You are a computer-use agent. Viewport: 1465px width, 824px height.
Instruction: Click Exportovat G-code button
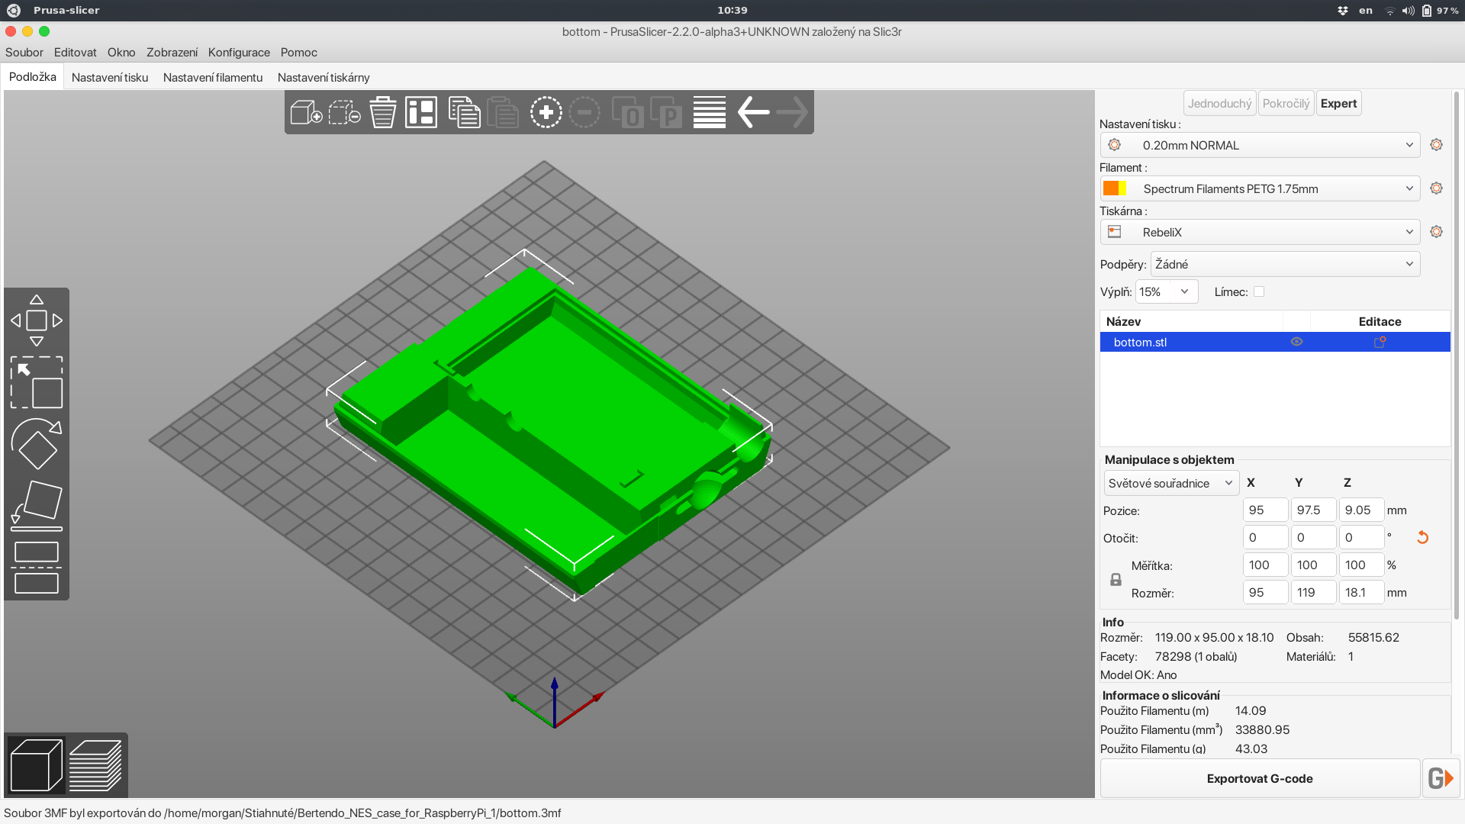point(1259,778)
